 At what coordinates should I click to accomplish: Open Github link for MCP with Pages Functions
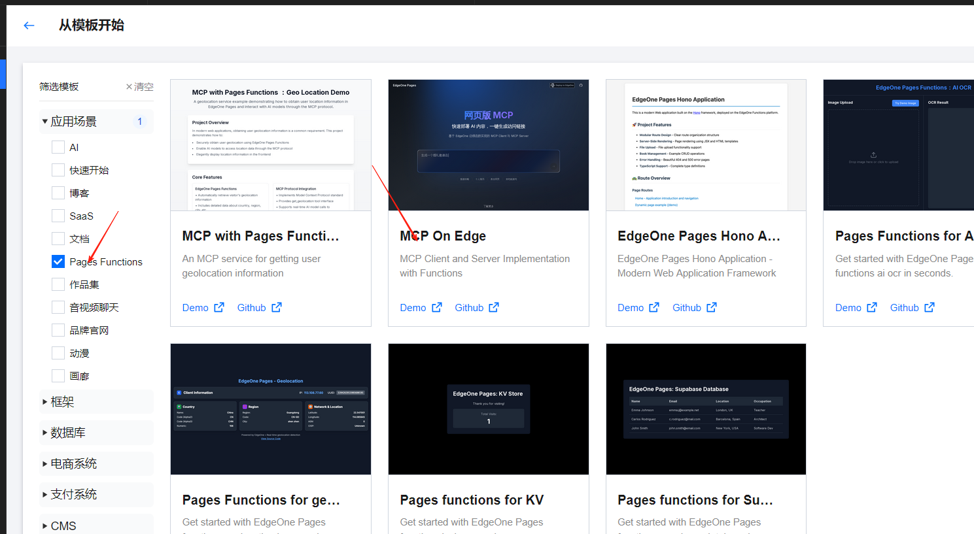tap(251, 308)
